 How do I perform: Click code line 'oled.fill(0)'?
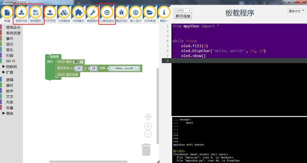pyautogui.click(x=195, y=46)
